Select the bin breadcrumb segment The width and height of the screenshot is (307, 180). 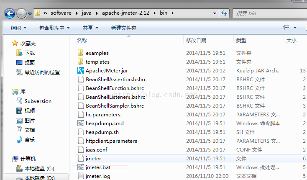click(164, 13)
